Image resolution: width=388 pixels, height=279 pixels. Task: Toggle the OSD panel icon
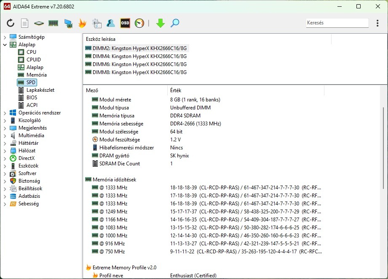(125, 23)
